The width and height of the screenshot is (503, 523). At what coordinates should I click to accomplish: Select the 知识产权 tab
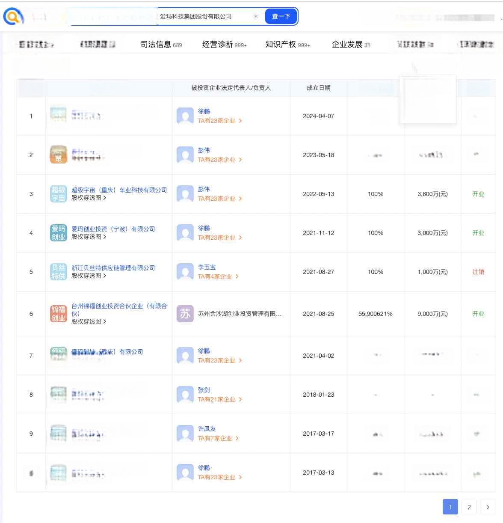coord(287,45)
